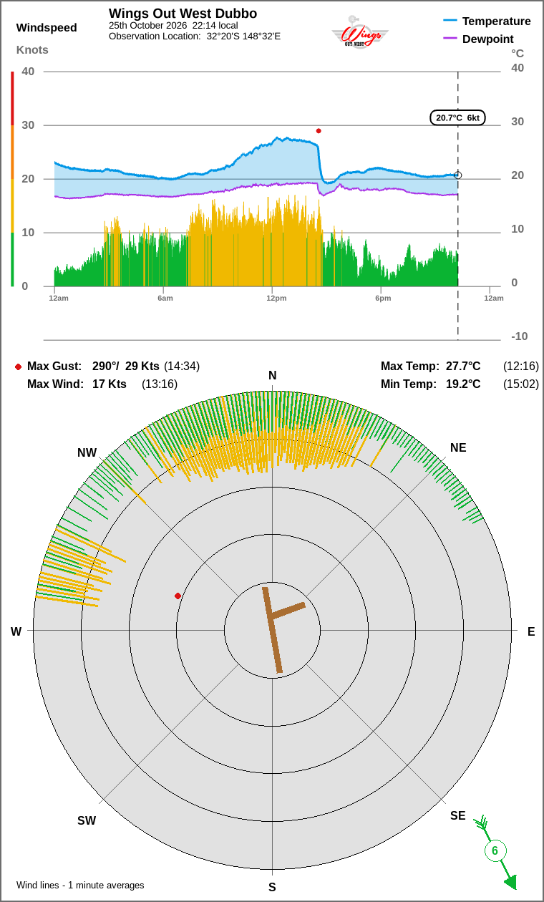Click the blue Temperature legend line
Viewport: 544px width, 902px height.
(x=450, y=21)
